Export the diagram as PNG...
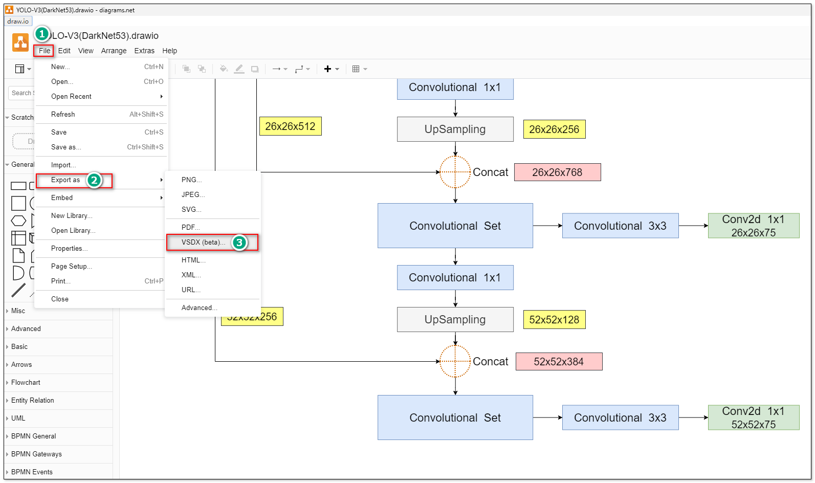Viewport: 815px width, 483px height. pos(213,180)
